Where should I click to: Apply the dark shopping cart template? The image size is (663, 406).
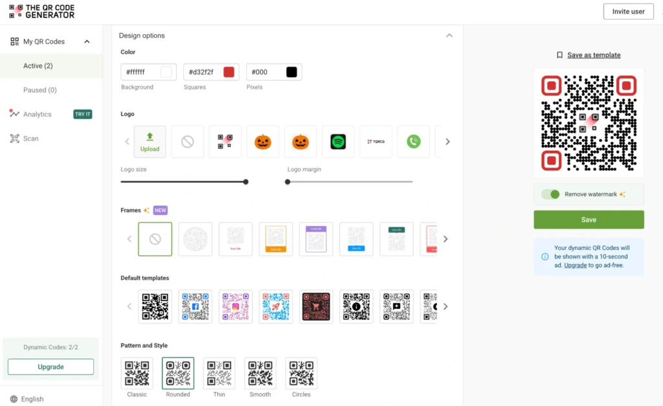pos(316,307)
